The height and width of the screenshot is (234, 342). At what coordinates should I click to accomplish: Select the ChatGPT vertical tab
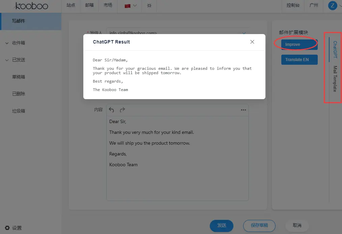(335, 50)
